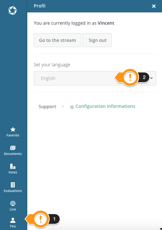
Task: Open the Configuration informations link
Action: 105,106
